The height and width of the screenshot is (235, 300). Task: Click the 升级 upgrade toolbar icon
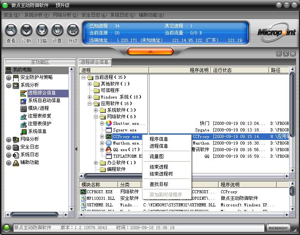(x=73, y=30)
